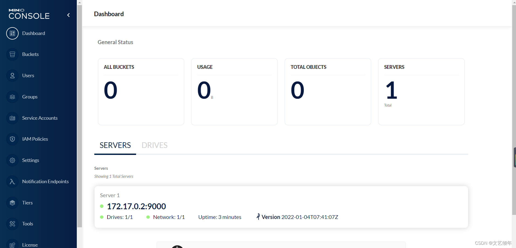The image size is (516, 248).
Task: Open the Tiers label in sidebar
Action: (27, 203)
